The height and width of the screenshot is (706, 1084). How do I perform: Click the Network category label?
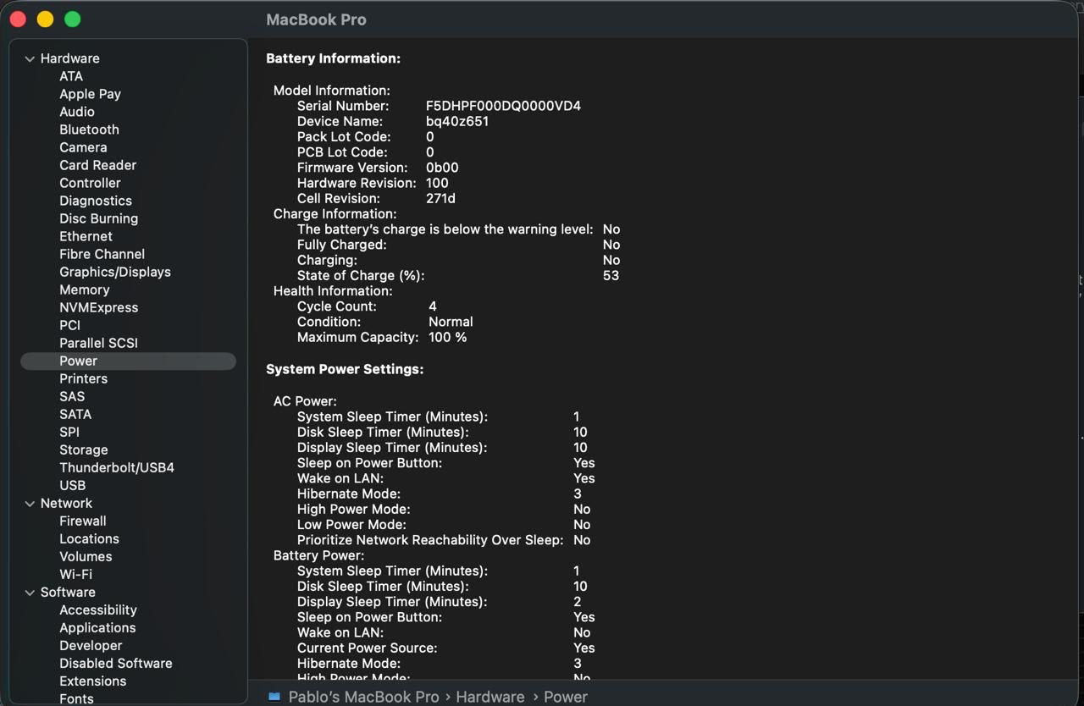click(66, 503)
